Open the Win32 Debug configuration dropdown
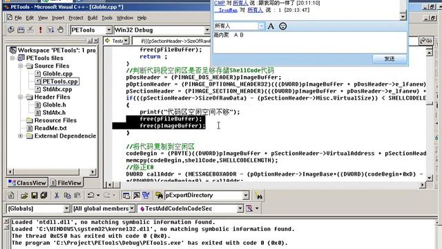Screen dimensions: 442x249 click(207, 30)
